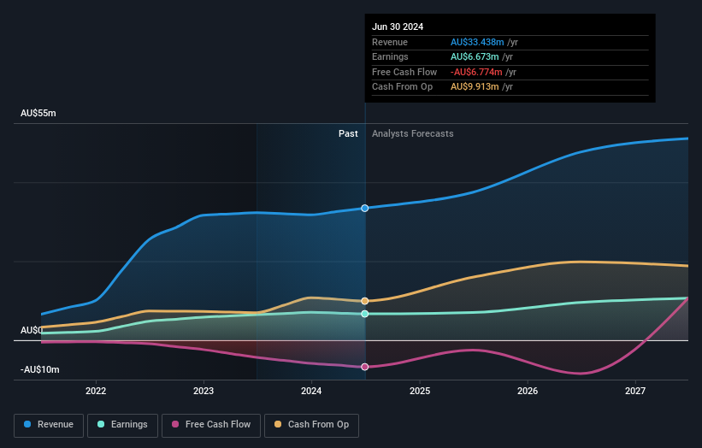Click the AU$55m y-axis label

38,113
